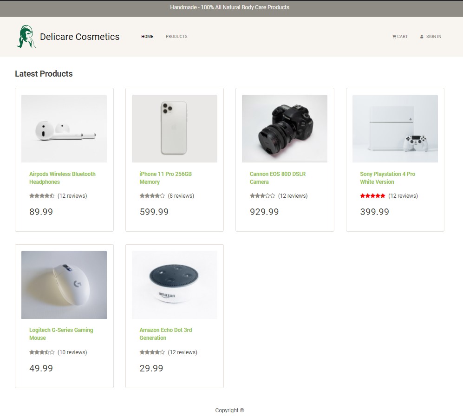Go to the Products menu item
The height and width of the screenshot is (416, 463).
(176, 37)
